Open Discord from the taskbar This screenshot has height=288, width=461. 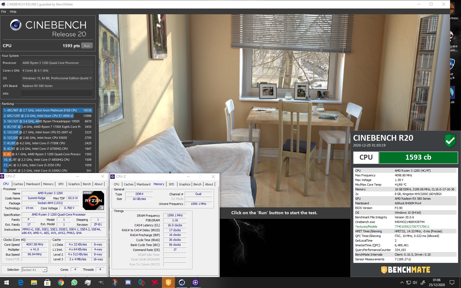[x=128, y=282]
